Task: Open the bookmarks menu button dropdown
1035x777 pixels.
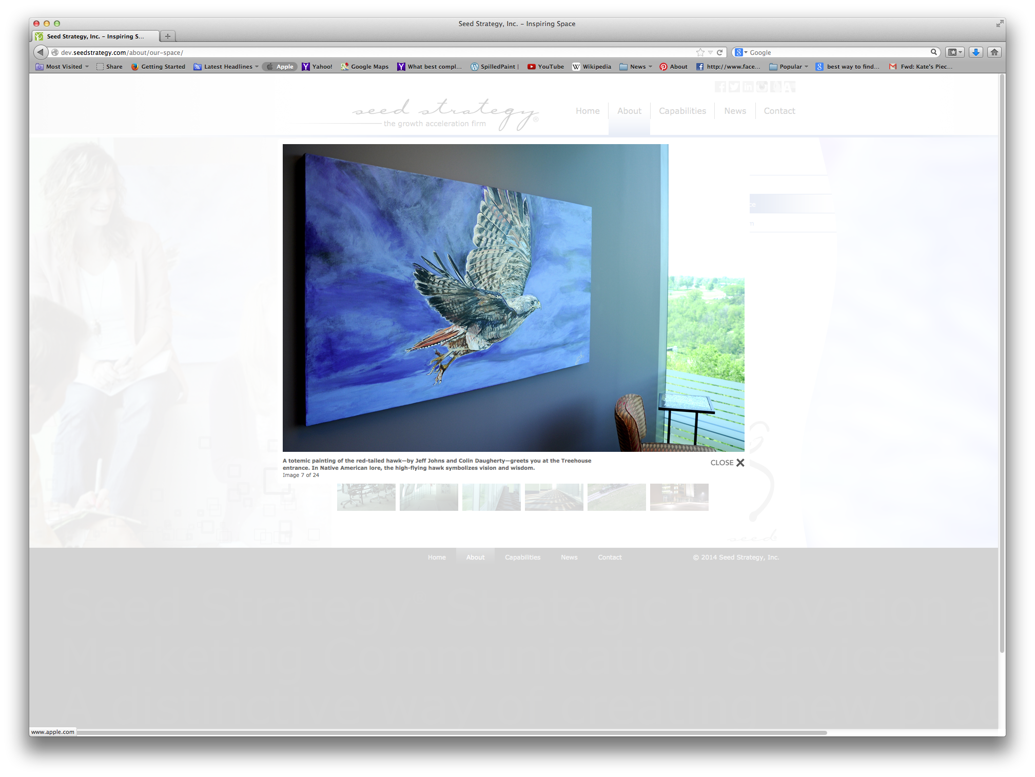Action: pos(955,52)
